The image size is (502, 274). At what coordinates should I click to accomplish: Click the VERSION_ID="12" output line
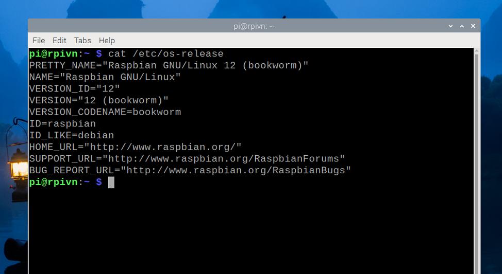[x=75, y=88]
